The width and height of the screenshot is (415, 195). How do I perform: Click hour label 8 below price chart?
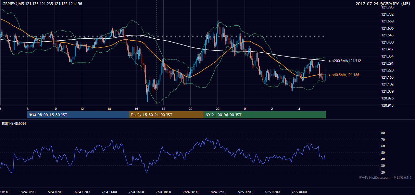pyautogui.click(x=28, y=109)
